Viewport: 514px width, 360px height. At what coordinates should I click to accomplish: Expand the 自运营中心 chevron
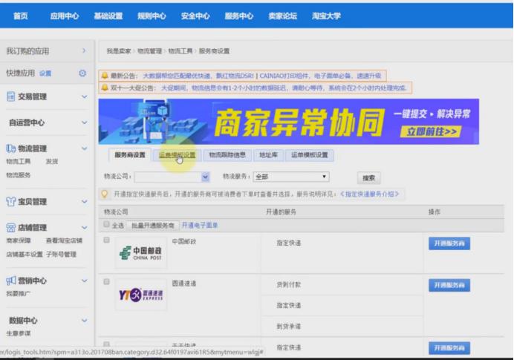[x=84, y=122]
